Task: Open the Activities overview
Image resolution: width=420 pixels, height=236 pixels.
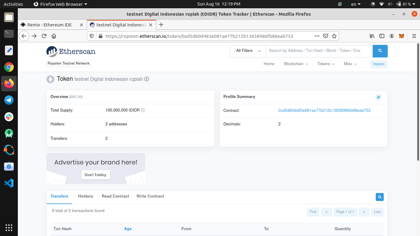Action: (x=13, y=4)
